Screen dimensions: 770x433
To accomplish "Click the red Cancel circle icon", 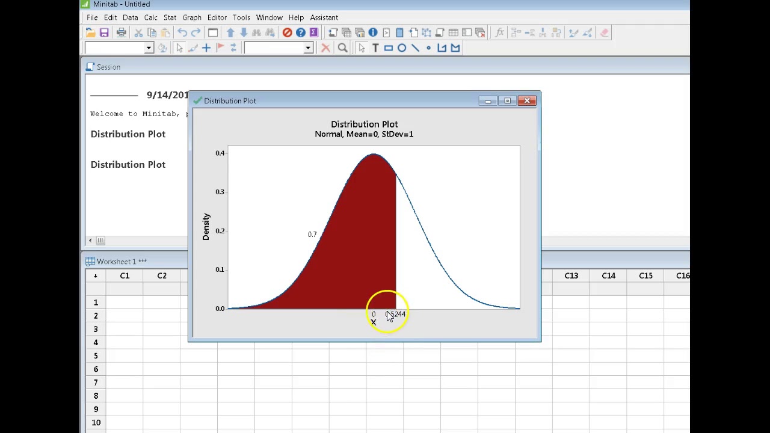I will coord(287,32).
